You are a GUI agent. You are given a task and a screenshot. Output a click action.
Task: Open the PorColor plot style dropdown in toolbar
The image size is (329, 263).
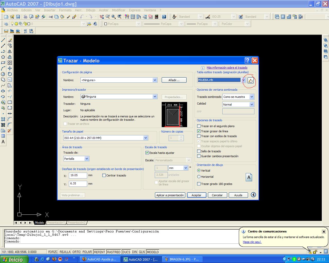click(247, 24)
